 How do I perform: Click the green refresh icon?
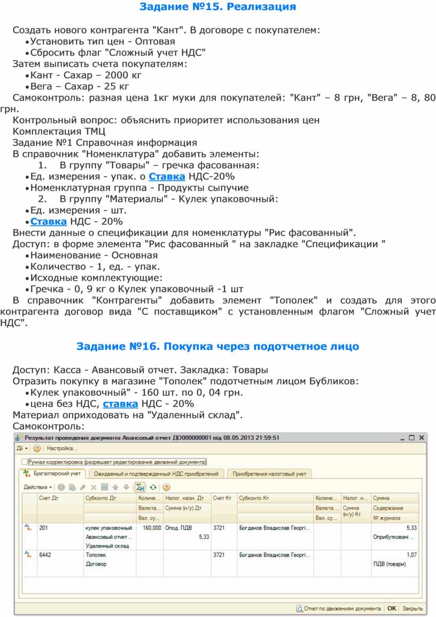pos(153,487)
